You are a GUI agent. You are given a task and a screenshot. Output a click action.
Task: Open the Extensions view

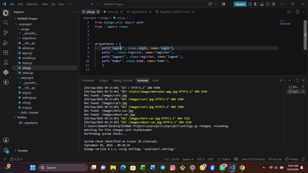coord(6,53)
